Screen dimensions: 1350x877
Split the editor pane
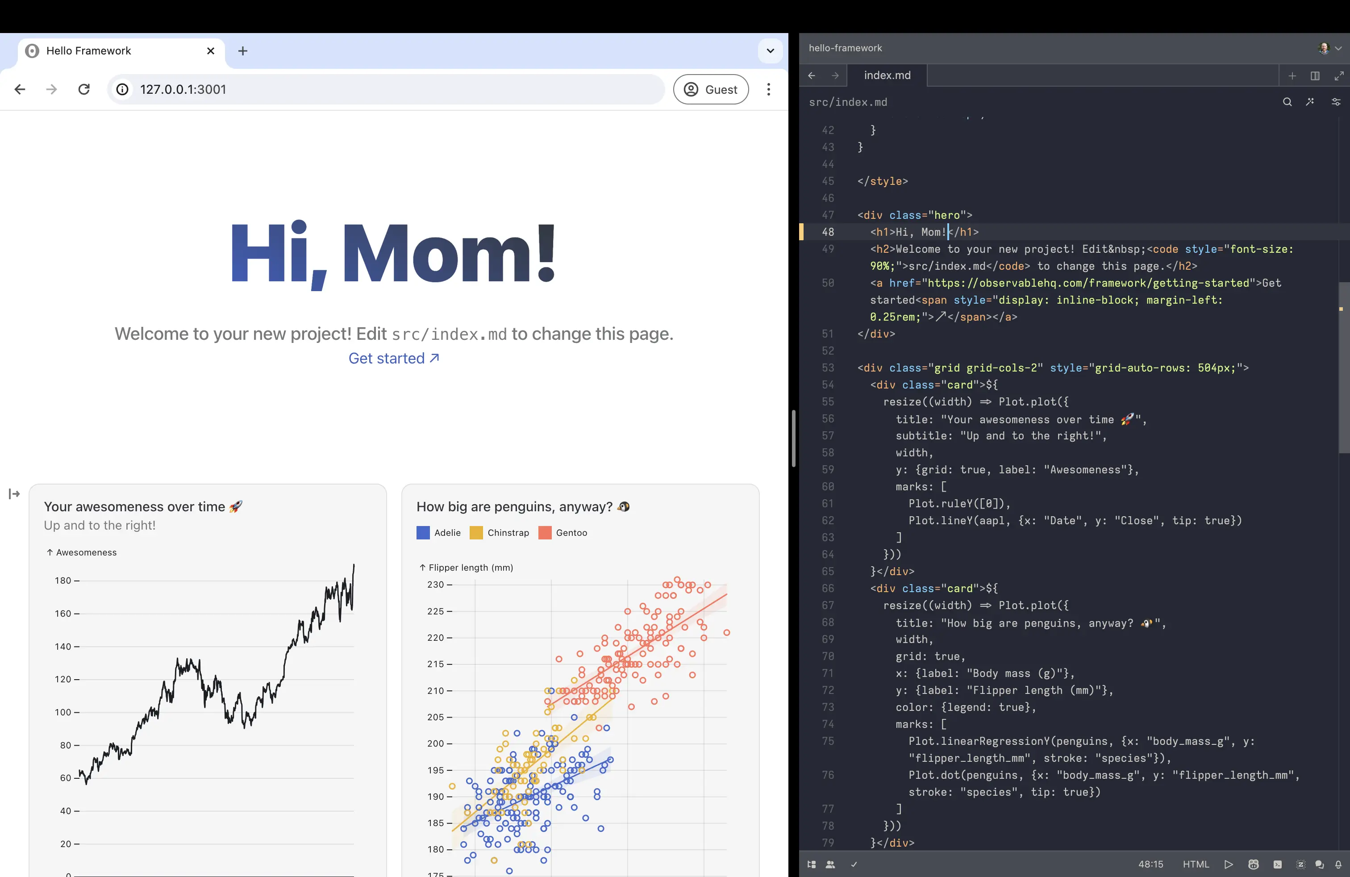tap(1315, 75)
